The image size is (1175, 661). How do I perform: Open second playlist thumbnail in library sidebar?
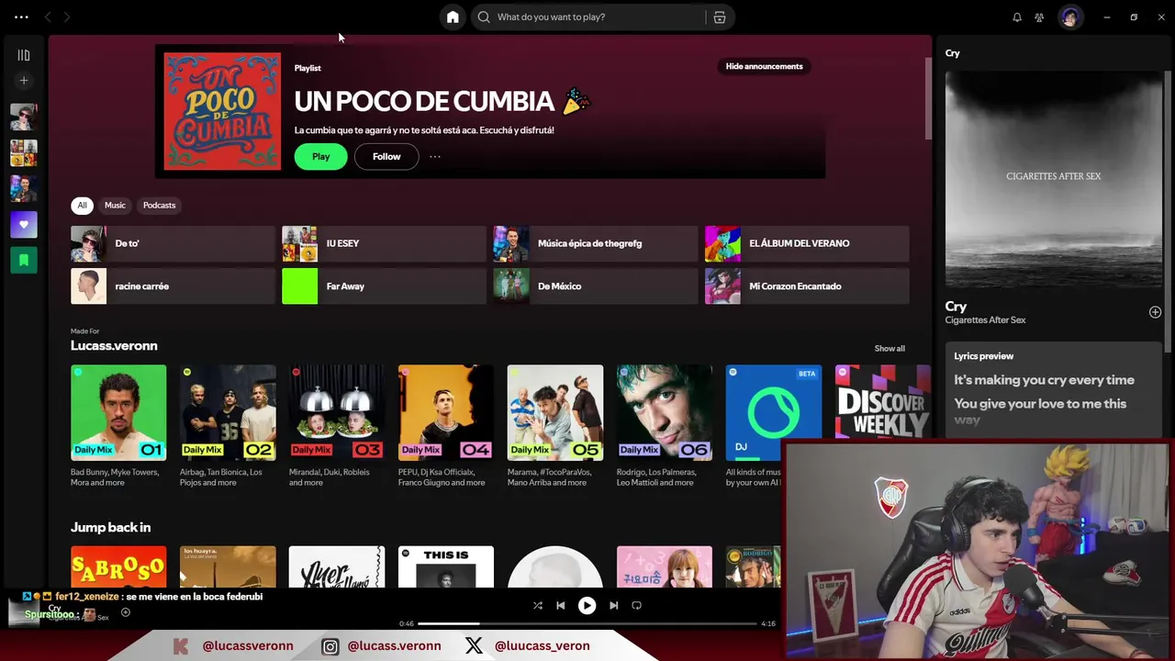[24, 152]
